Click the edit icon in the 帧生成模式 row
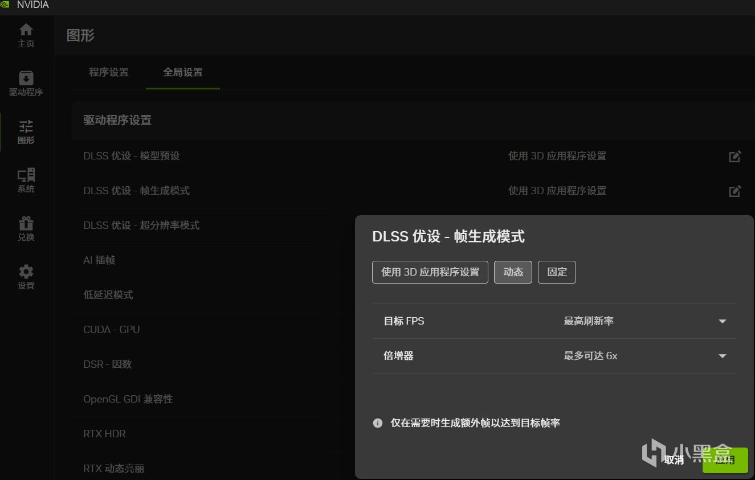 (x=735, y=191)
